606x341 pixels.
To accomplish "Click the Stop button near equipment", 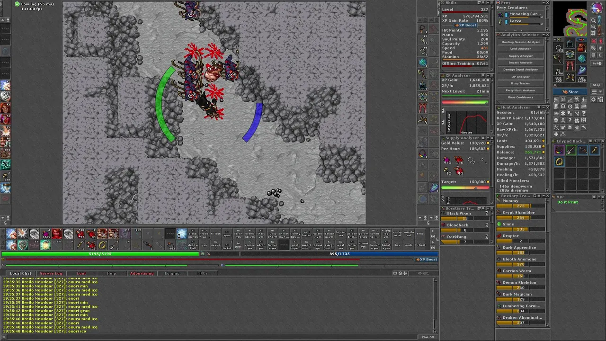I will pos(597,85).
